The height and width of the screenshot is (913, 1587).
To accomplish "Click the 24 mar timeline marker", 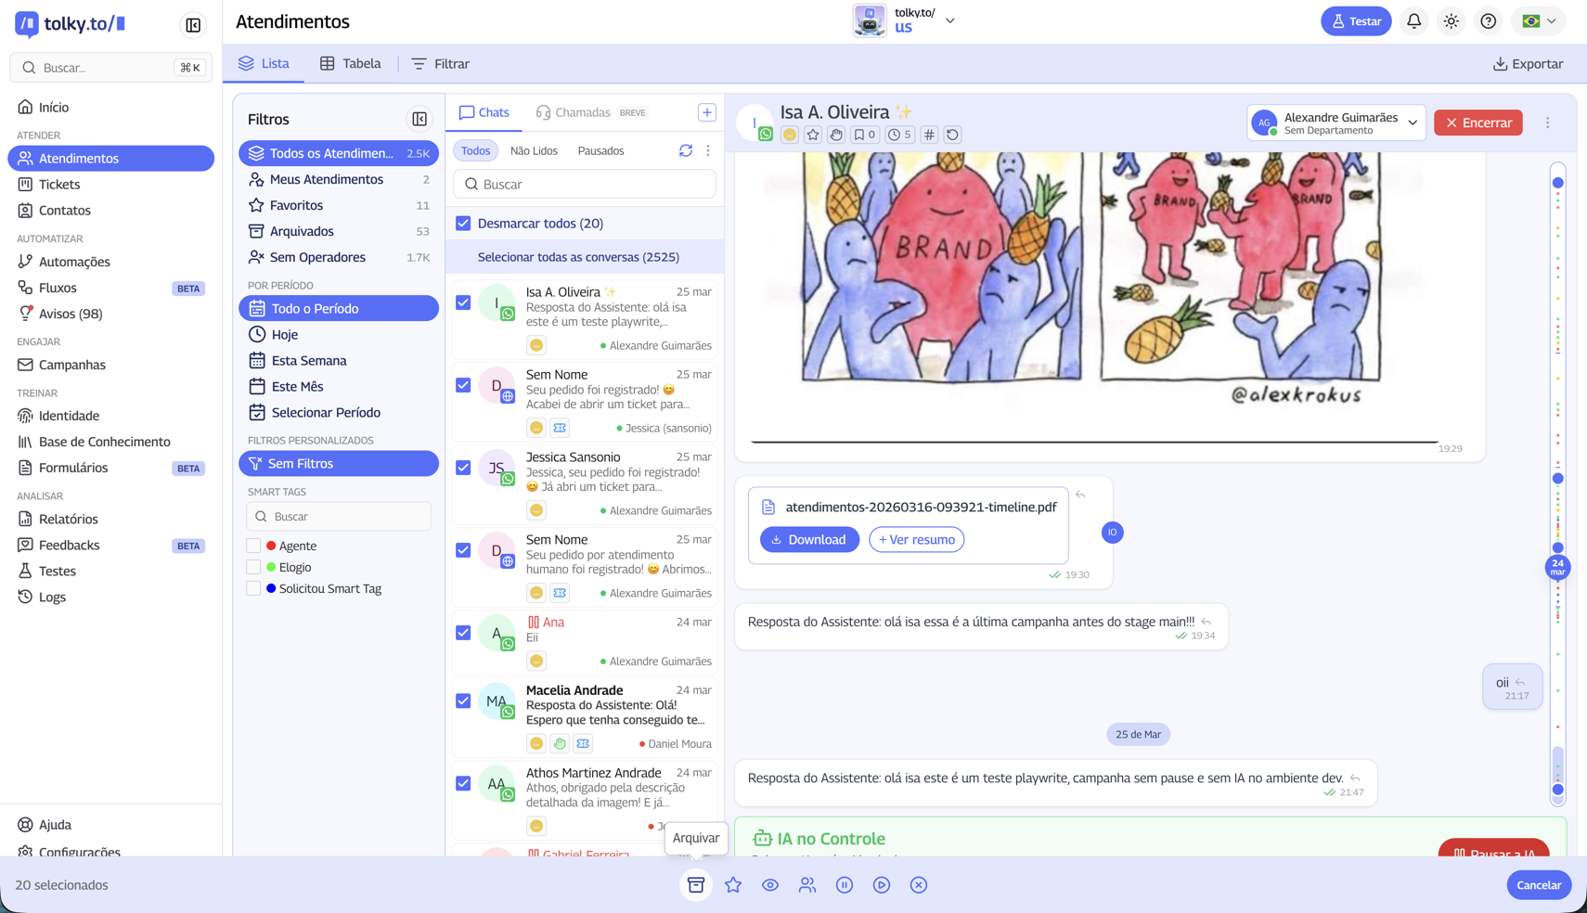I will [1557, 567].
